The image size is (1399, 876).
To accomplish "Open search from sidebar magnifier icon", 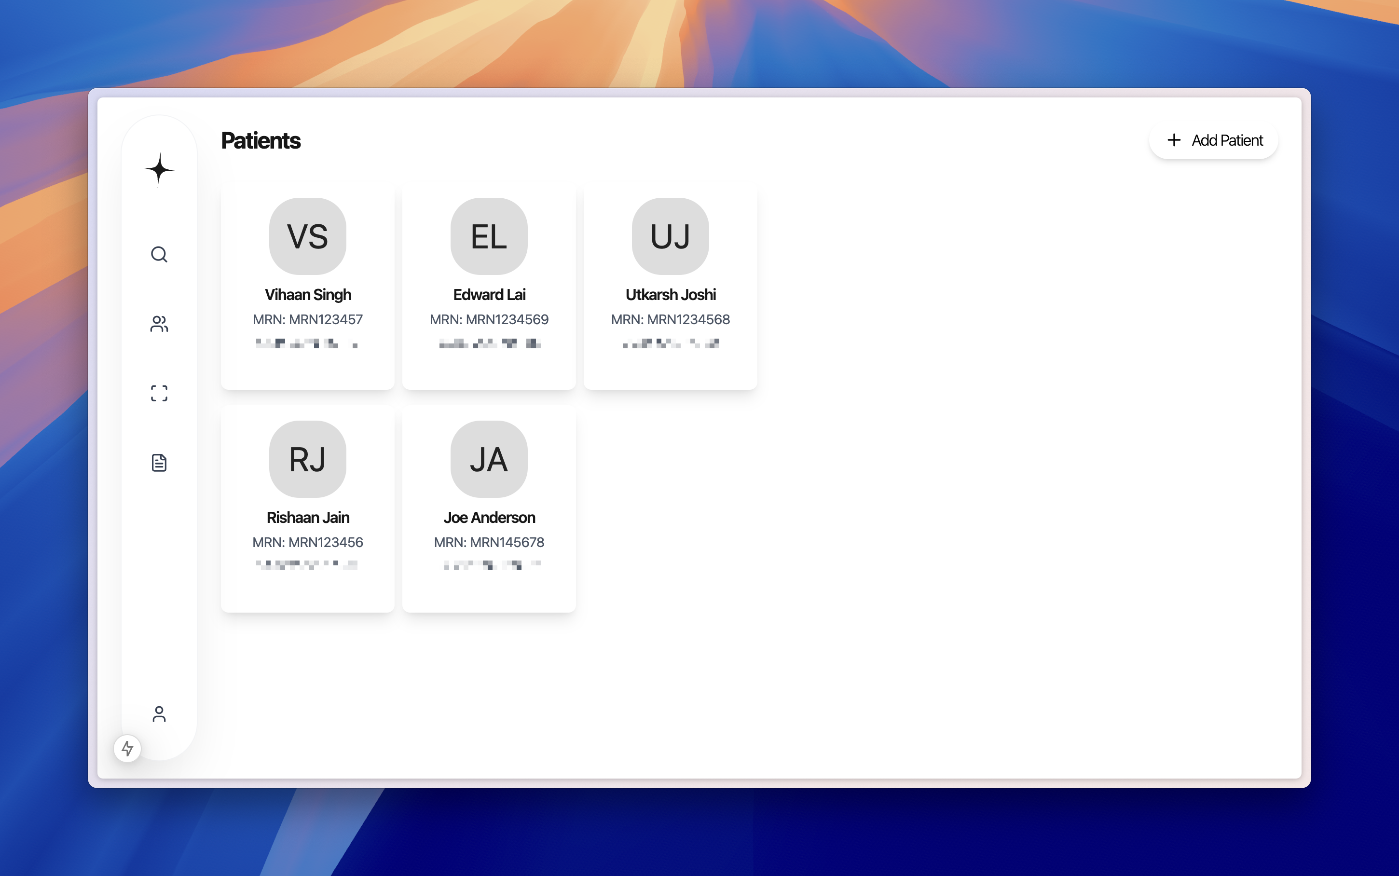I will click(159, 254).
